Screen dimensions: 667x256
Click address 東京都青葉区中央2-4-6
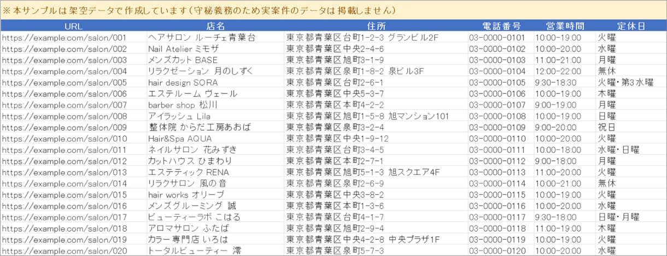pyautogui.click(x=376, y=49)
